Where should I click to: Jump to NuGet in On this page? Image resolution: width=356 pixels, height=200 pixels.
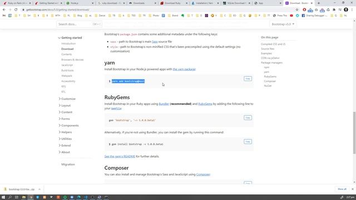pyautogui.click(x=268, y=86)
